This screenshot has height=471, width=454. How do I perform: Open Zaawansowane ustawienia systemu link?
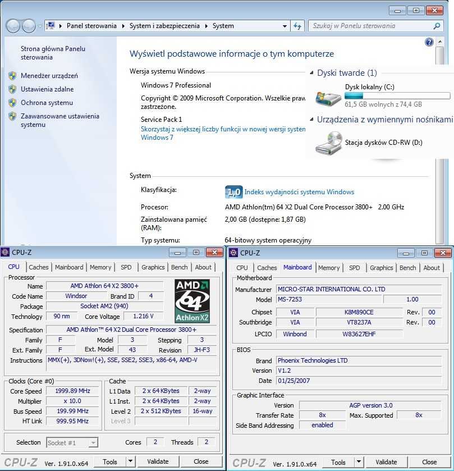59,121
